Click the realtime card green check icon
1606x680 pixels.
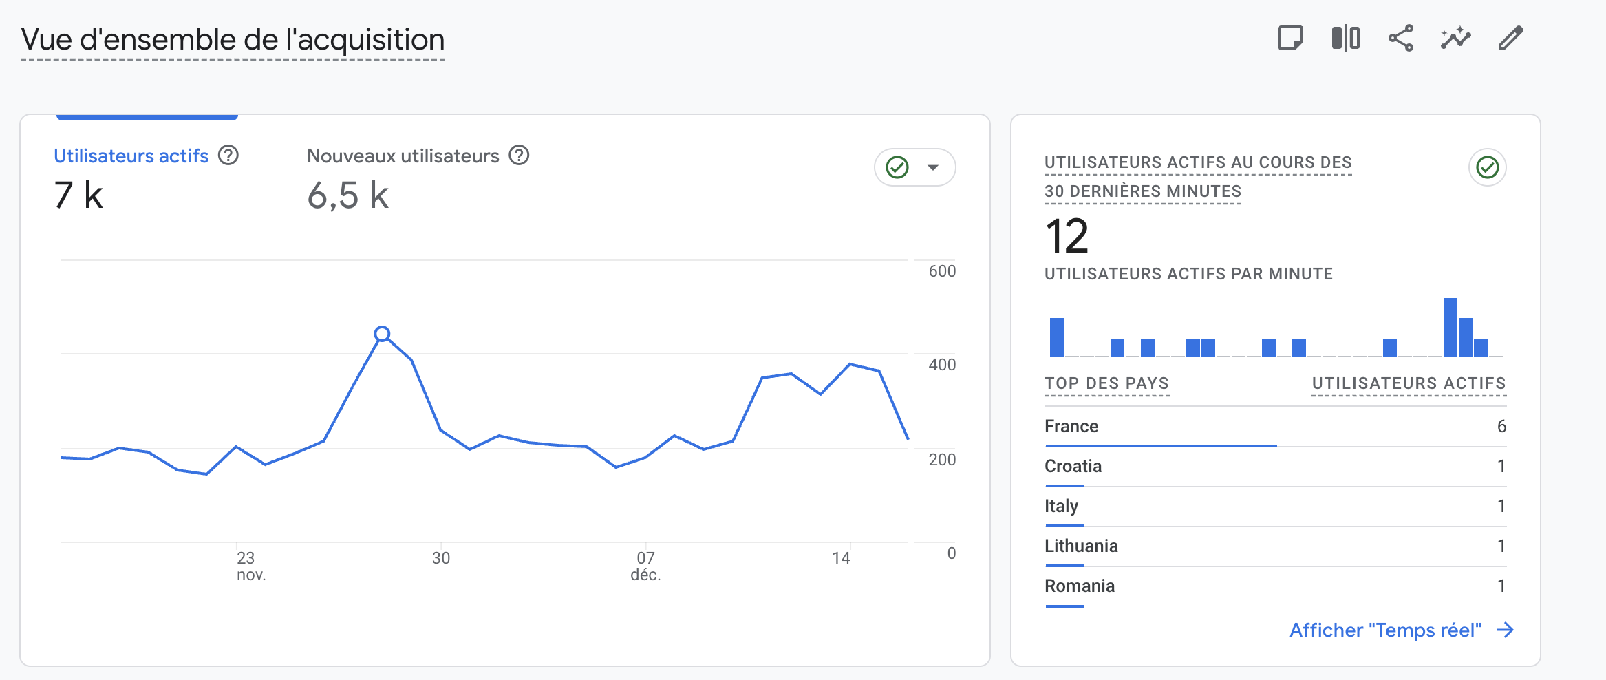click(1487, 167)
